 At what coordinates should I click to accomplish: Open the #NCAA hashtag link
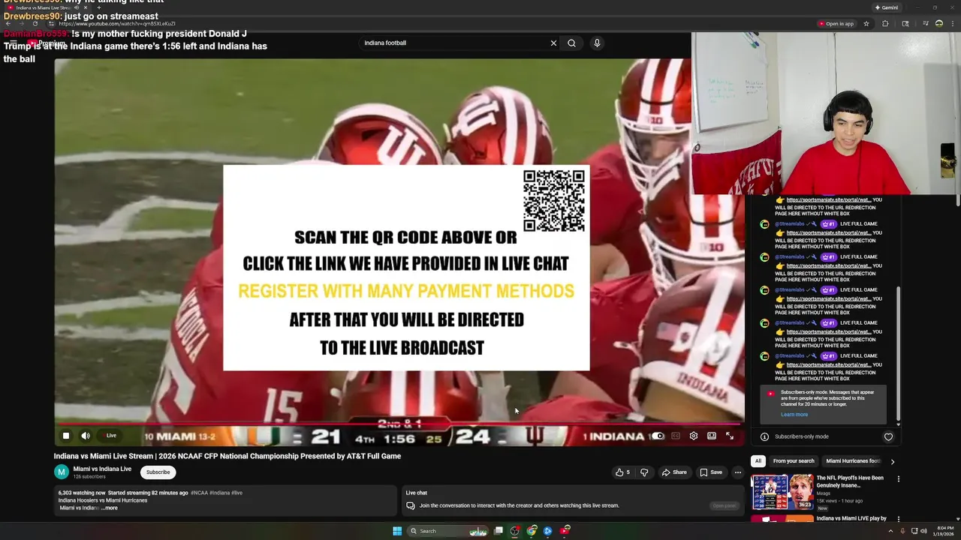(x=199, y=493)
